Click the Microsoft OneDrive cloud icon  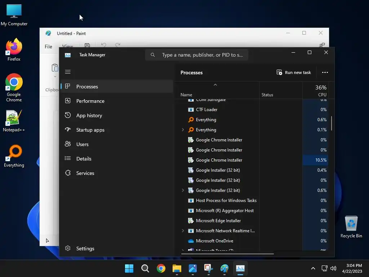191,241
